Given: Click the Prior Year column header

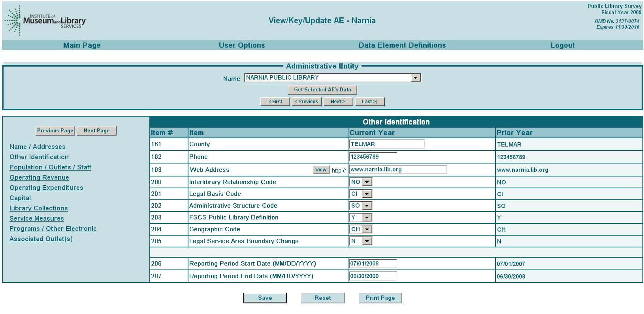Looking at the screenshot, I should pyautogui.click(x=514, y=133).
